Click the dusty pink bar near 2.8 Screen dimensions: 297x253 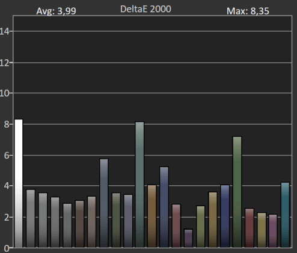point(176,226)
